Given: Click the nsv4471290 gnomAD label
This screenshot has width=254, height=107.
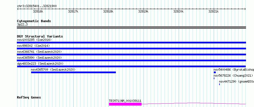Looking at the screenshot, I should point(236,81).
